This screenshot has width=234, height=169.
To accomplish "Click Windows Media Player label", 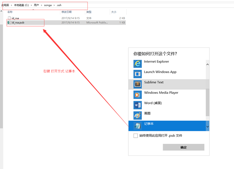I will pyautogui.click(x=161, y=93).
